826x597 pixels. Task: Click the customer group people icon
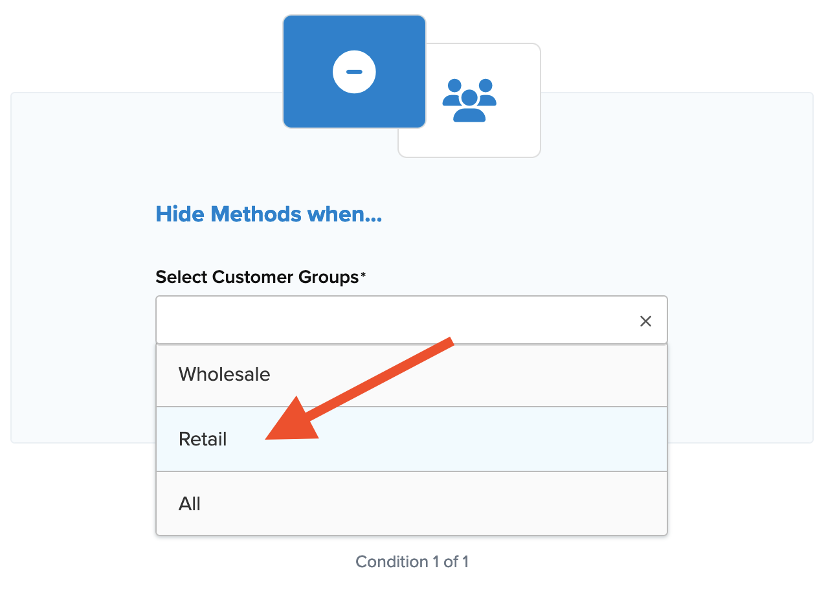coord(469,100)
